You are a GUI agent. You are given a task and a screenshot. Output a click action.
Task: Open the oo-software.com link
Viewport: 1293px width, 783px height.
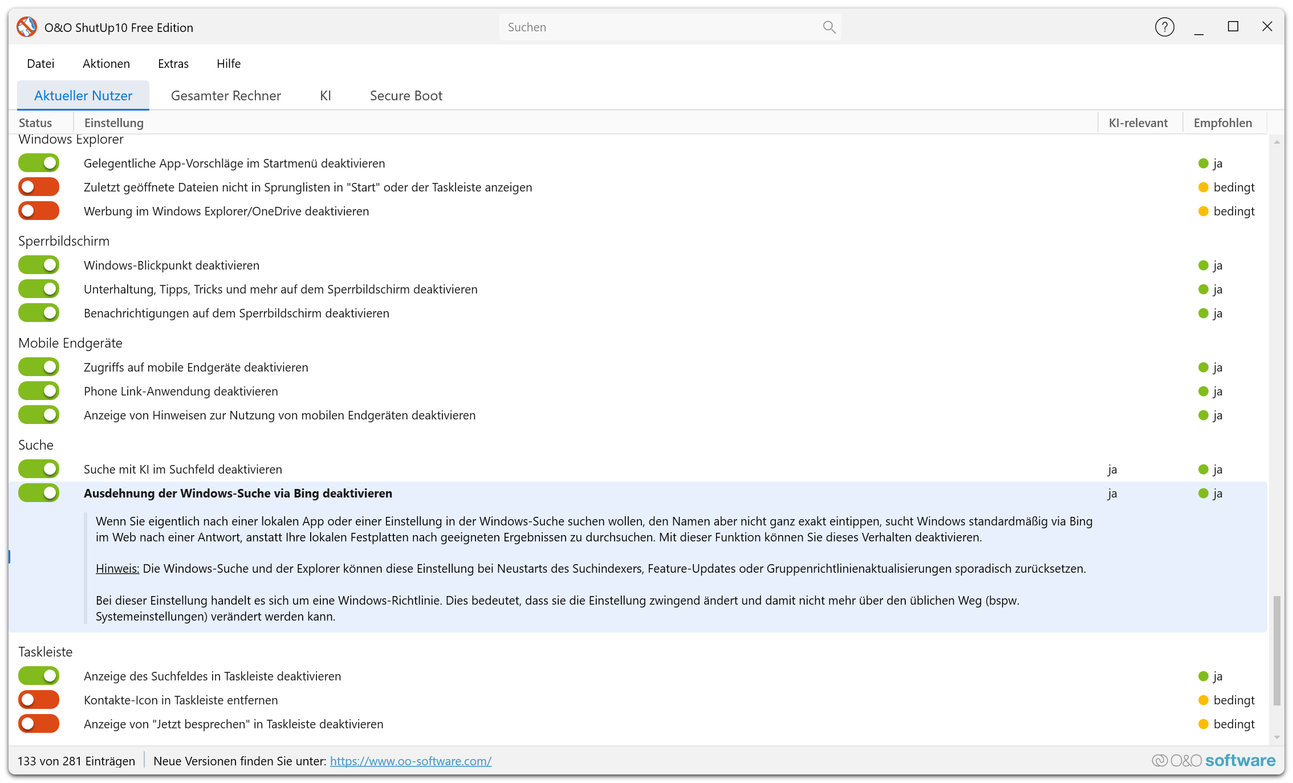[x=410, y=761]
